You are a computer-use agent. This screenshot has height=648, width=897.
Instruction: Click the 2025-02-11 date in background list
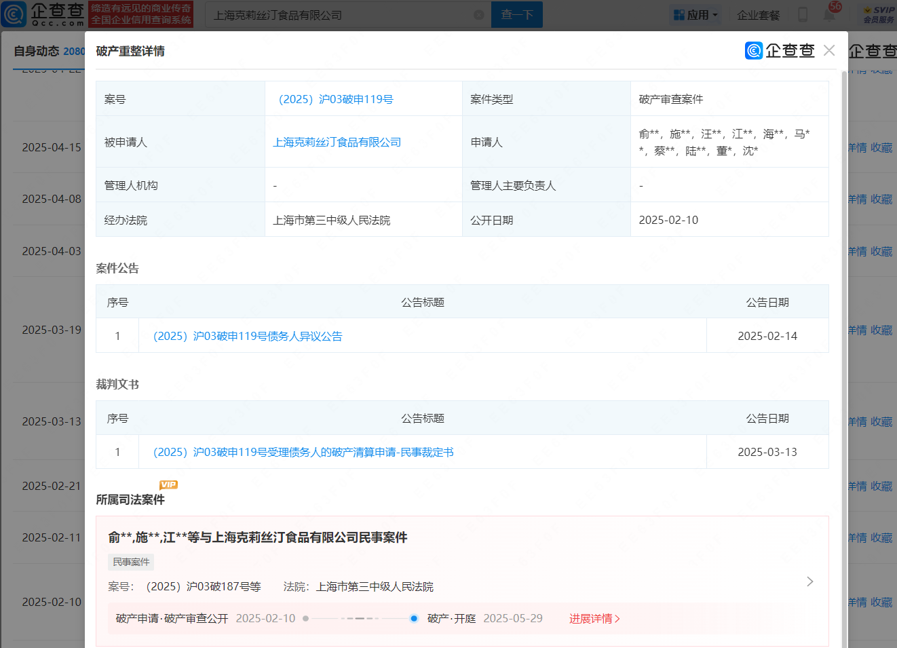(x=52, y=537)
